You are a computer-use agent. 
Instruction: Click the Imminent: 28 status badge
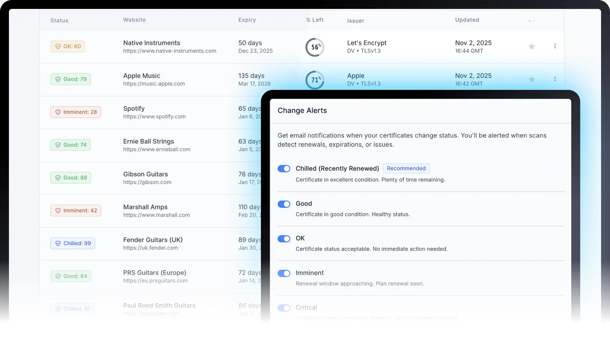[76, 112]
